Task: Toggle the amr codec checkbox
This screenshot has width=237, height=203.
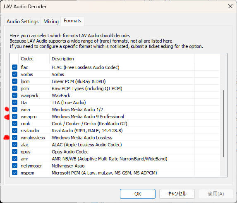Action: point(14,159)
